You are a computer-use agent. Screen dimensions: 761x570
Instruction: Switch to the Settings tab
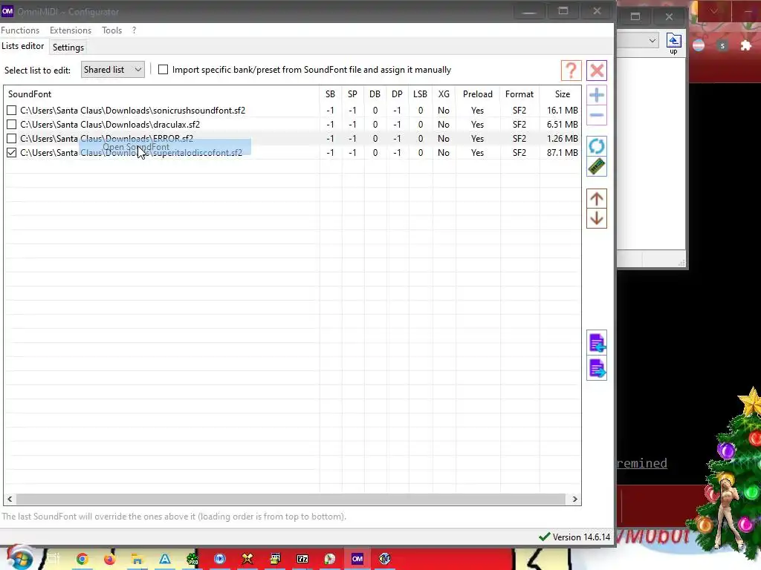(68, 47)
